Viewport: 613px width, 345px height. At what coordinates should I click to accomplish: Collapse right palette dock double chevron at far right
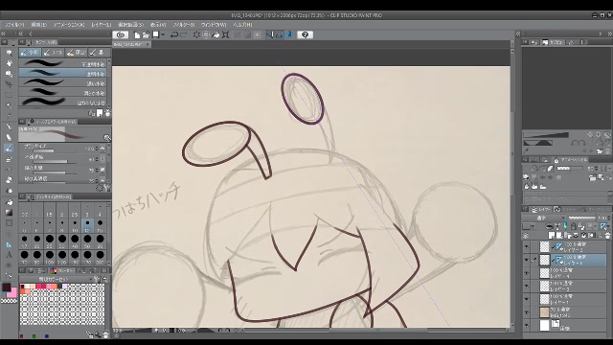point(609,34)
